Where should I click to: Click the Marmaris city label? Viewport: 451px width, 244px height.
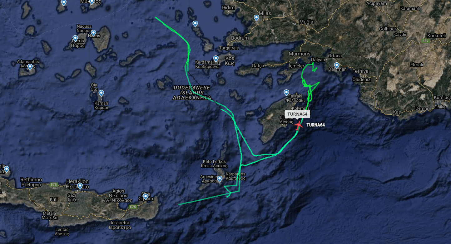[300, 53]
